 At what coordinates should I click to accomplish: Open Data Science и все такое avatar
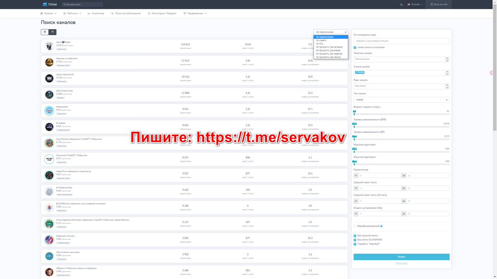point(49,256)
